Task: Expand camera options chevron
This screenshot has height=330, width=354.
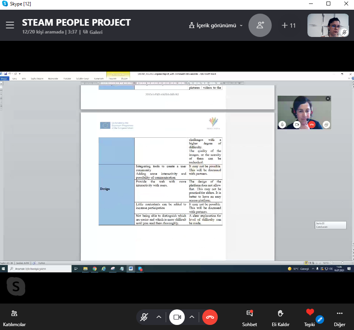Action: (x=192, y=317)
